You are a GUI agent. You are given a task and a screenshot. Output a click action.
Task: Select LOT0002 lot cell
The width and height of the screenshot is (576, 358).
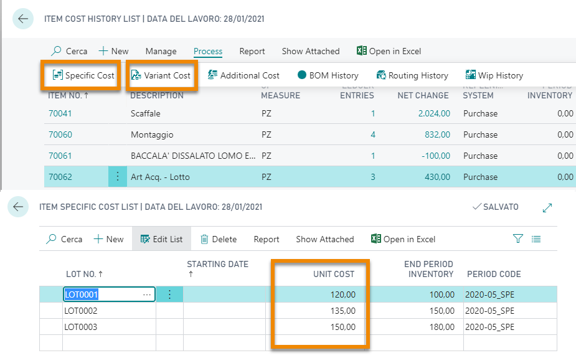coord(109,311)
